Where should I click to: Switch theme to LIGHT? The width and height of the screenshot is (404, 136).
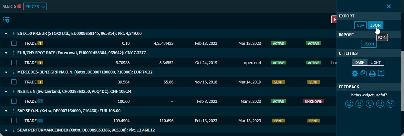[376, 62]
